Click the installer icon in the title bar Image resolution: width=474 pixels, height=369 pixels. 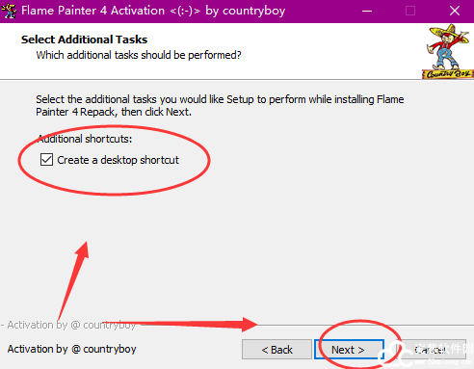pyautogui.click(x=9, y=11)
